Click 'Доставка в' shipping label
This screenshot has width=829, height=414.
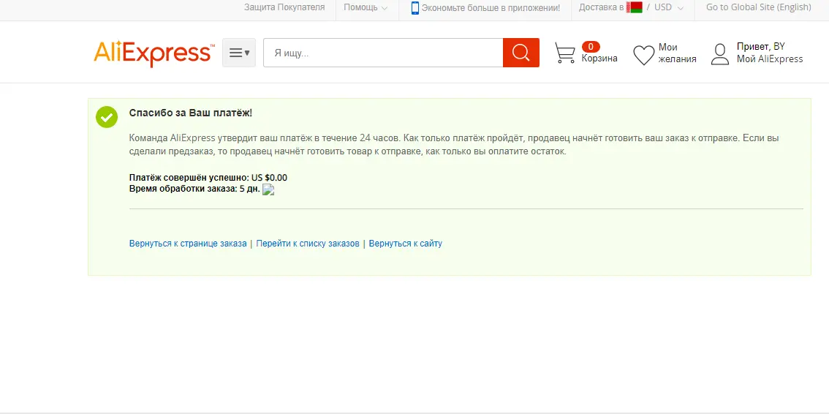tap(601, 7)
